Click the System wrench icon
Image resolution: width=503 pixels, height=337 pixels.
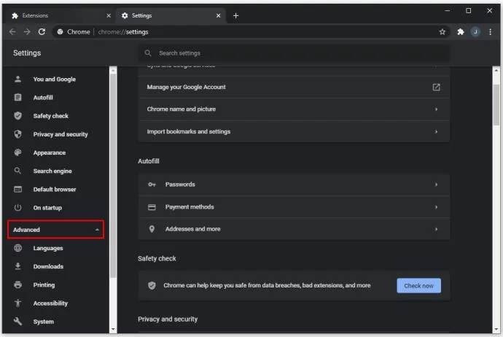(18, 322)
